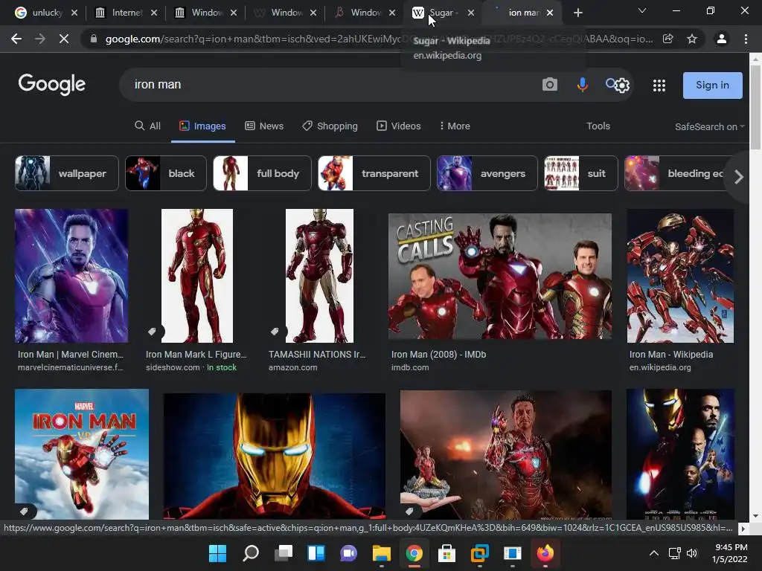Select the wallpaper filter chip
Viewport: 762px width, 571px height.
coord(67,173)
